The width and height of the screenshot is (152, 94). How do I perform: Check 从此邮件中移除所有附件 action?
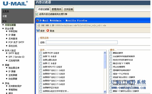pos(111,57)
